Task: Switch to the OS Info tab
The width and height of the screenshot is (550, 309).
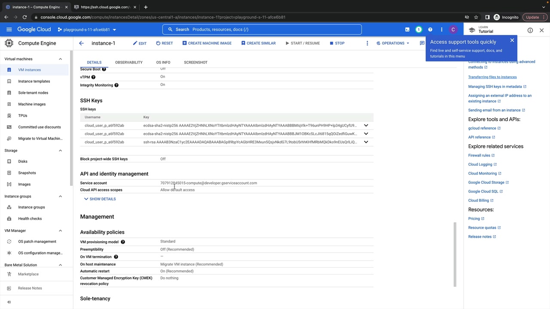Action: [163, 63]
